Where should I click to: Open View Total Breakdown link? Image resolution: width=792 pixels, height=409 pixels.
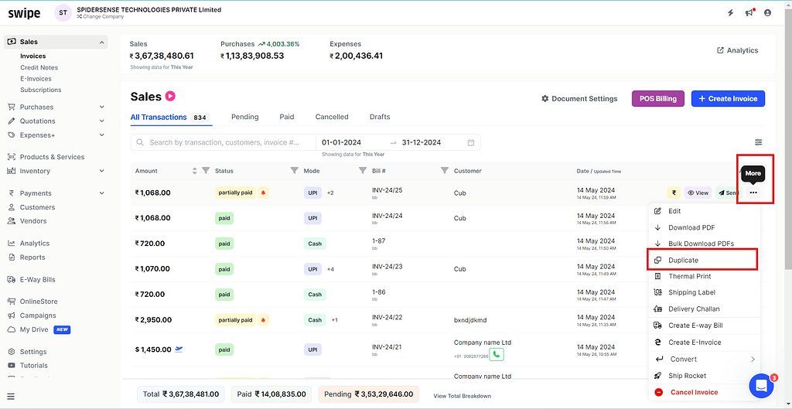462,396
